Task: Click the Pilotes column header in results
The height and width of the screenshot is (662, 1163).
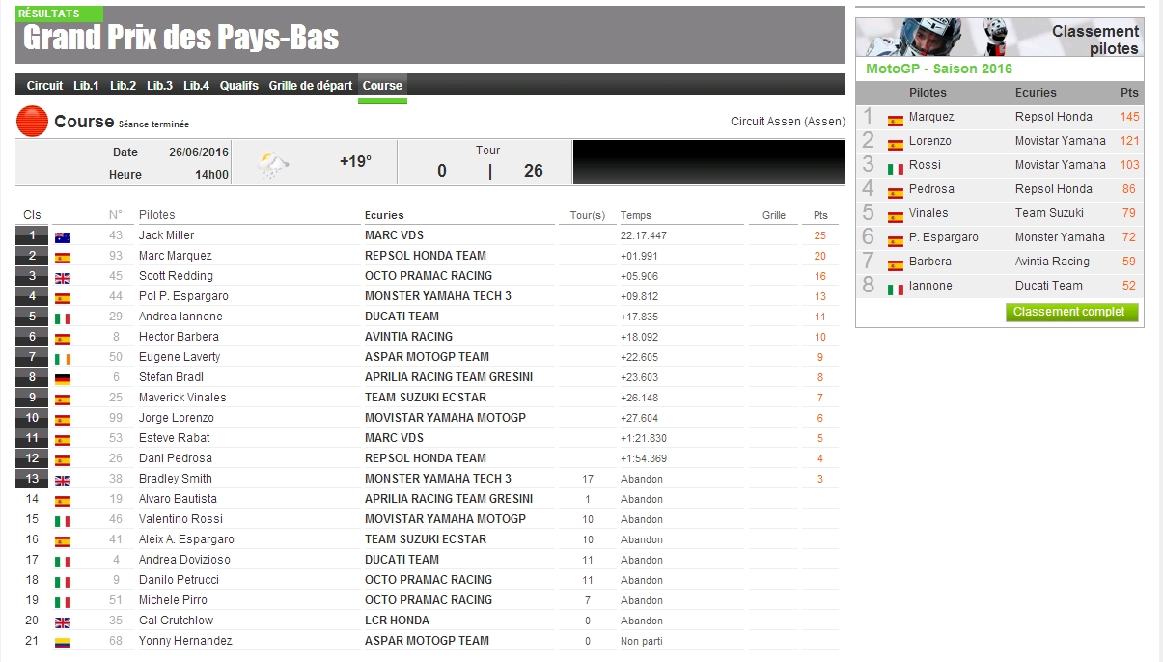Action: [157, 215]
